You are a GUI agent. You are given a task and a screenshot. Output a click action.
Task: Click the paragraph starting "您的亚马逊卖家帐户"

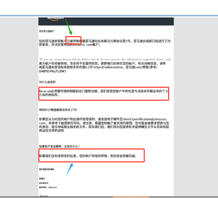click(105, 43)
